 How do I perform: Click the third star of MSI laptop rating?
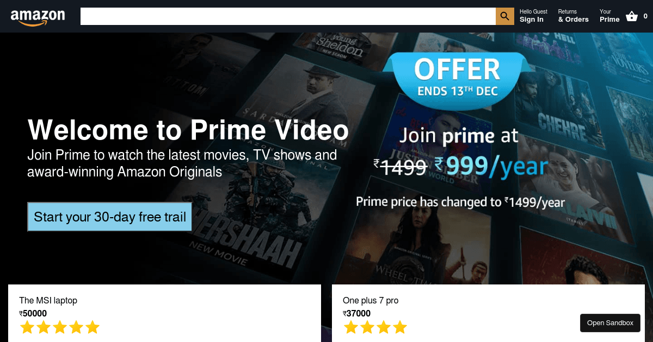click(60, 327)
